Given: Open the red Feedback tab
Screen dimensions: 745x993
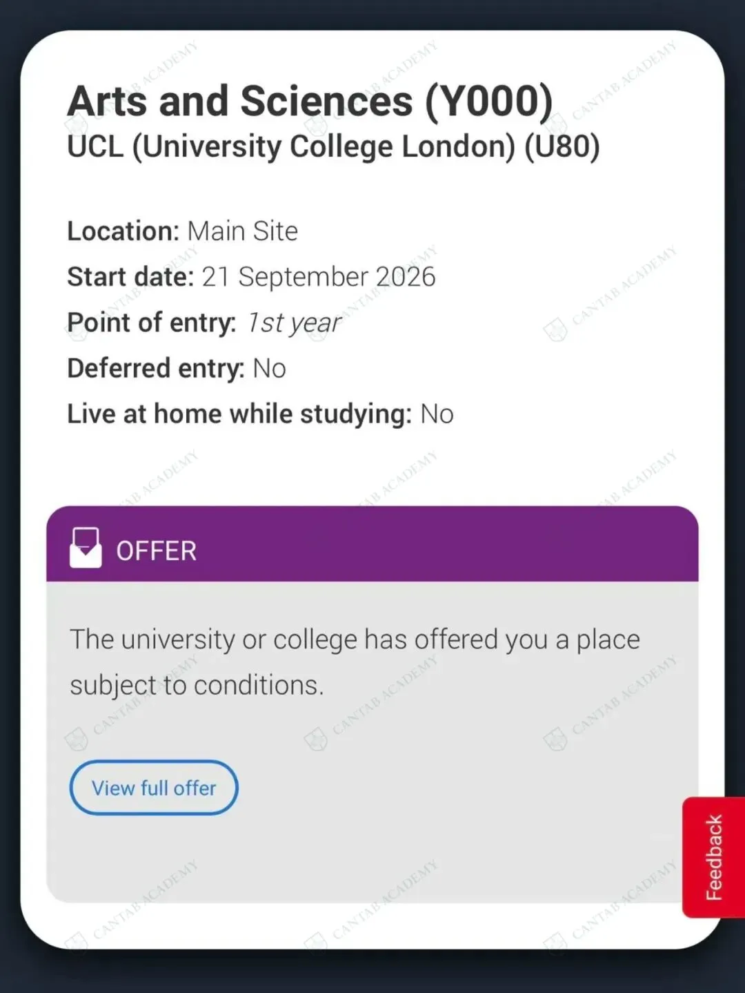Looking at the screenshot, I should click(714, 857).
